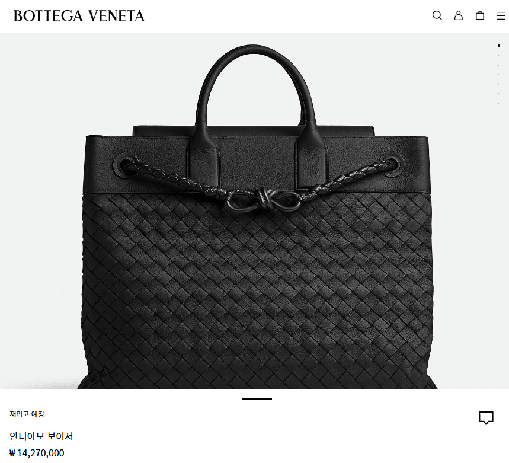View the shopping bag icon

pyautogui.click(x=480, y=15)
